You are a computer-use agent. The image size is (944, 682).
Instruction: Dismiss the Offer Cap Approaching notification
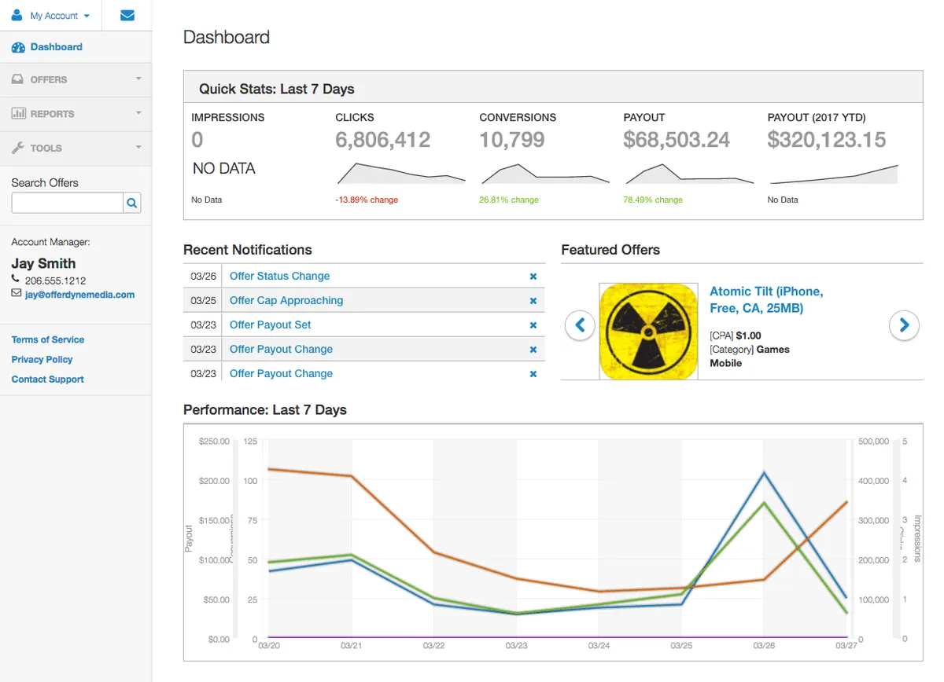(x=533, y=301)
